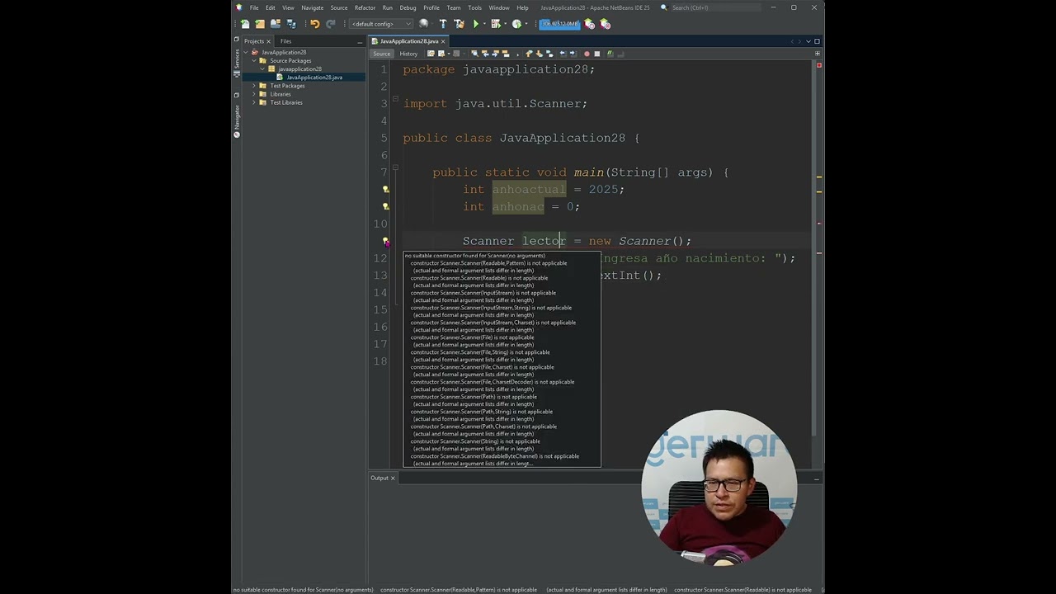Open the Refactor menu

(365, 7)
